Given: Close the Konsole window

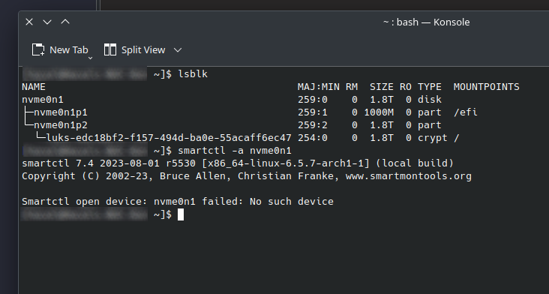Looking at the screenshot, I should (x=29, y=22).
